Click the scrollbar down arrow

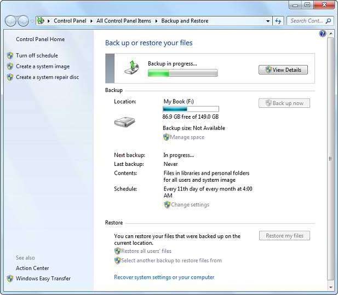click(330, 287)
